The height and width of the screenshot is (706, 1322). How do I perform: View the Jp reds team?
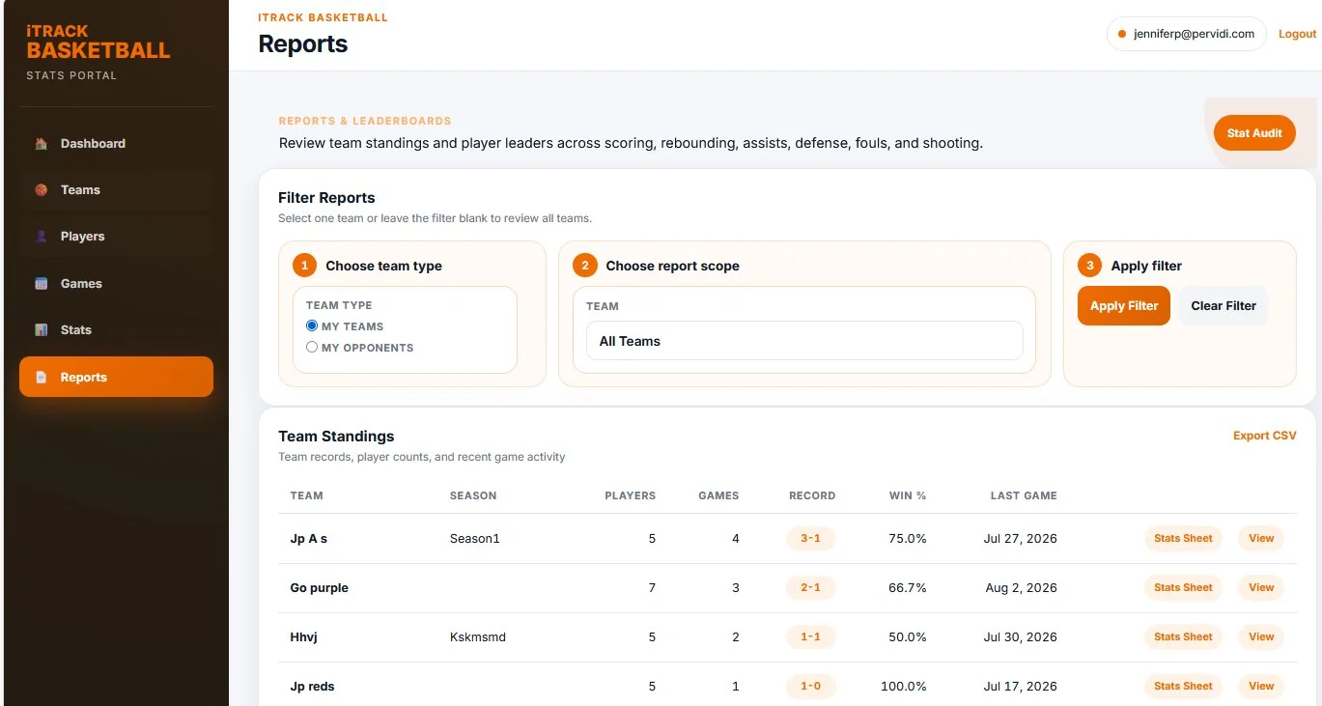pos(1261,687)
